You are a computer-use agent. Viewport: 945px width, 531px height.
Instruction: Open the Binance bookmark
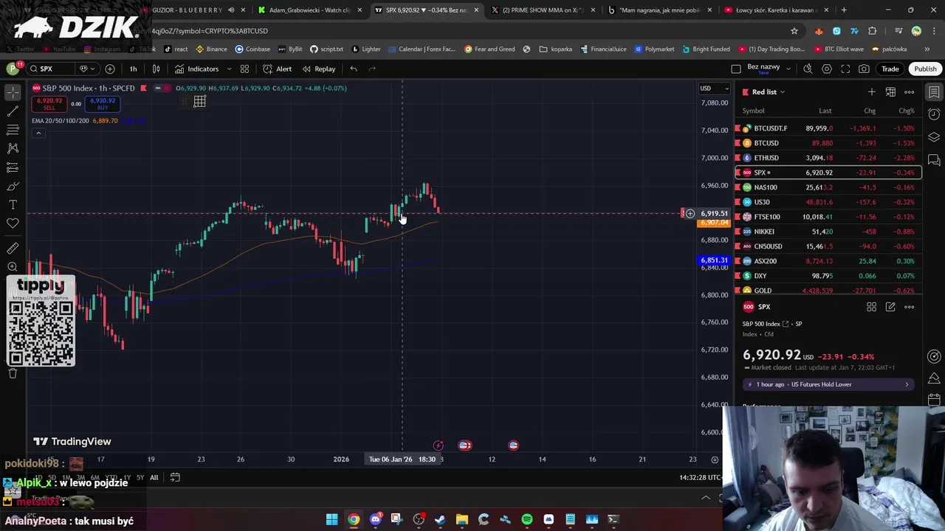point(211,49)
